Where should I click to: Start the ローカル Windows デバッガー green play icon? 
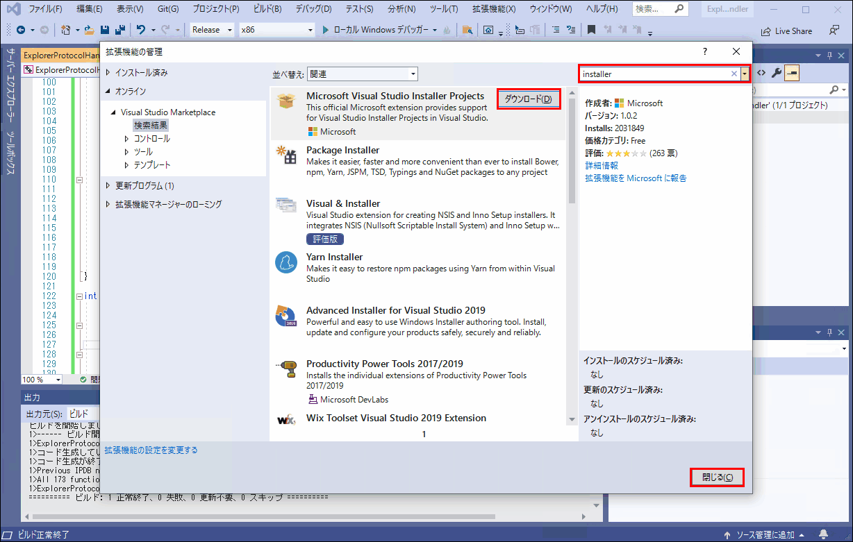[x=326, y=30]
